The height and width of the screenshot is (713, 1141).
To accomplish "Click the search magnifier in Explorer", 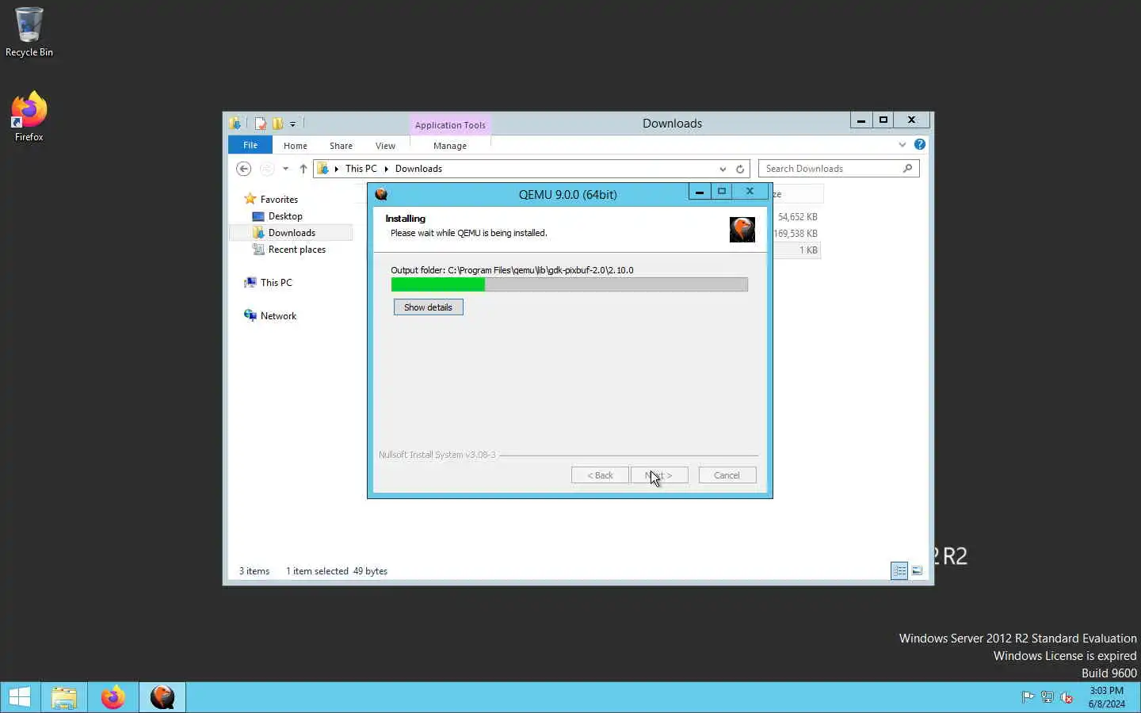I will pyautogui.click(x=907, y=169).
